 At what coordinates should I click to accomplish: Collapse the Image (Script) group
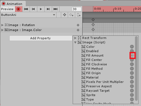tap(75, 42)
